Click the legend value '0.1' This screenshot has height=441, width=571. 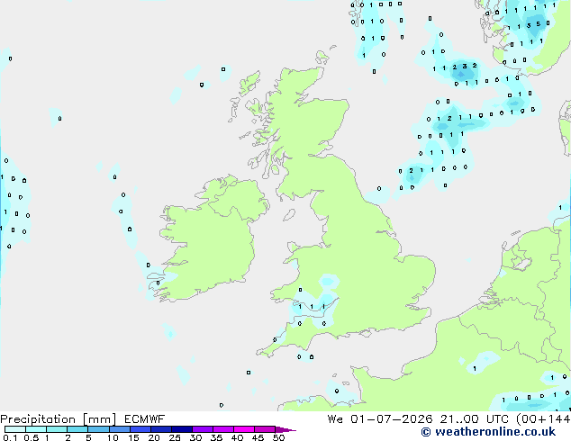10,437
